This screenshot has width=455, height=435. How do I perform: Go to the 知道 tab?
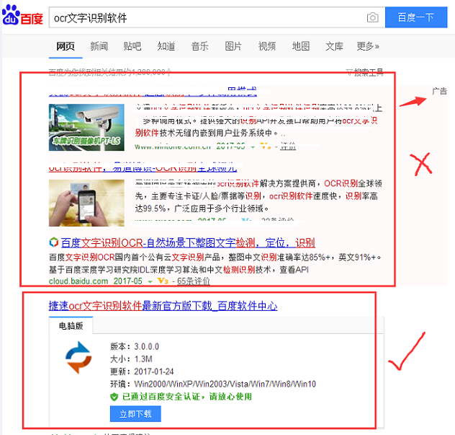click(166, 46)
